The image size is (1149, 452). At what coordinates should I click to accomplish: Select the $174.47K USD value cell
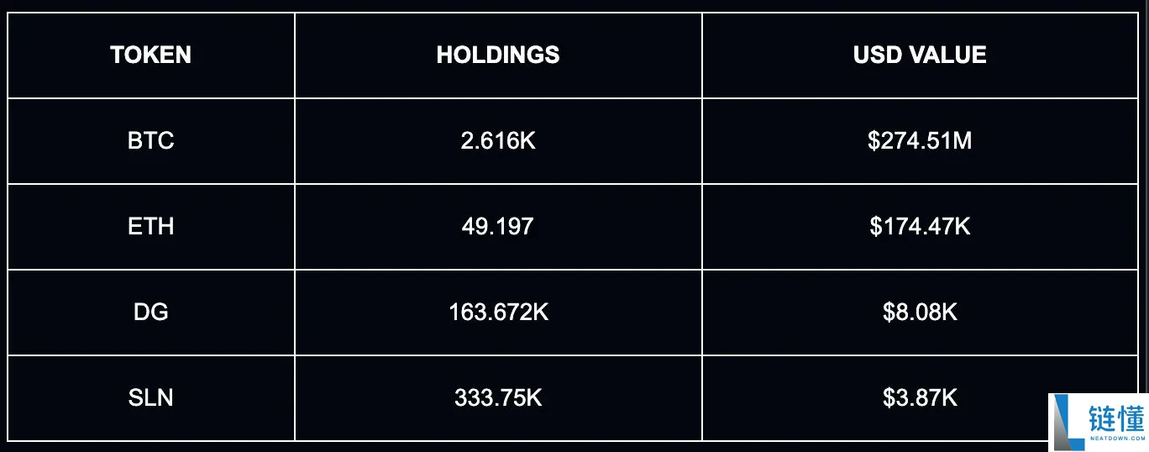click(920, 227)
